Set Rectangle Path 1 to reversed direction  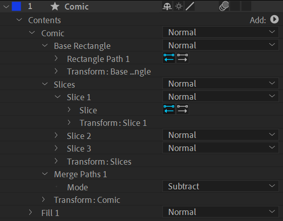click(x=169, y=58)
